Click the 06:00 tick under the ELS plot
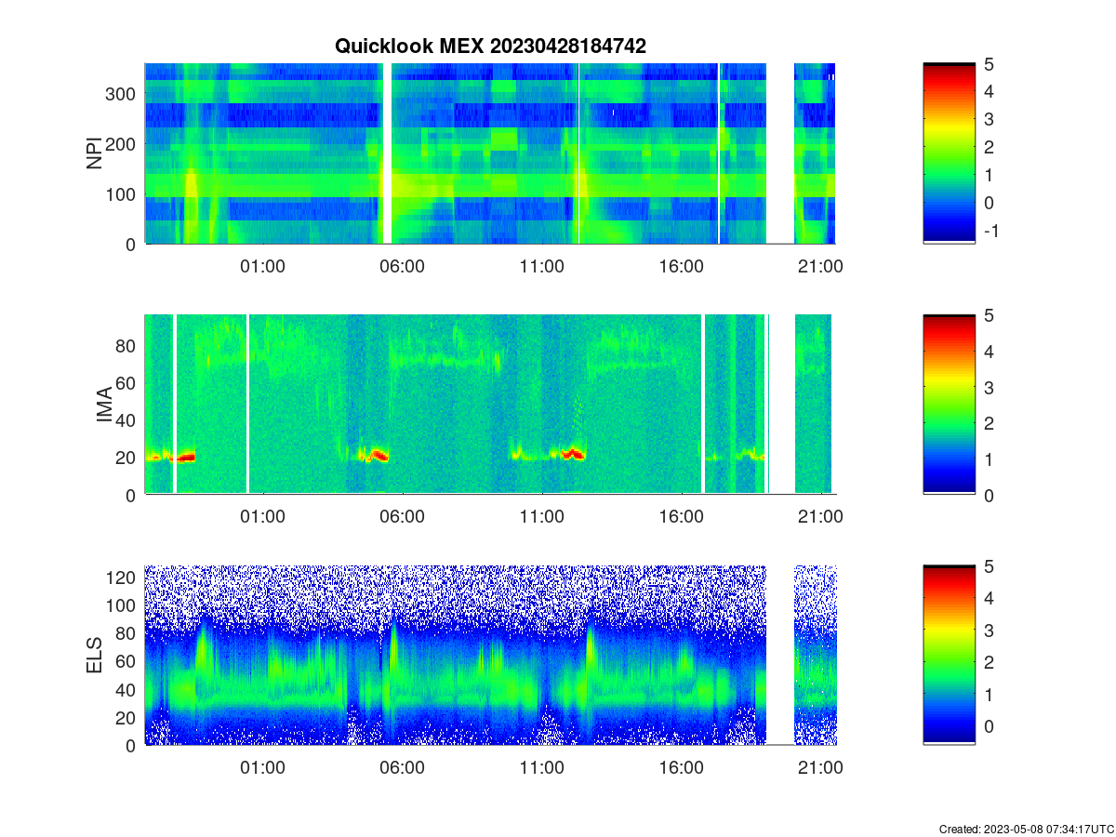Screen dimensions: 1116x837 pos(402,768)
